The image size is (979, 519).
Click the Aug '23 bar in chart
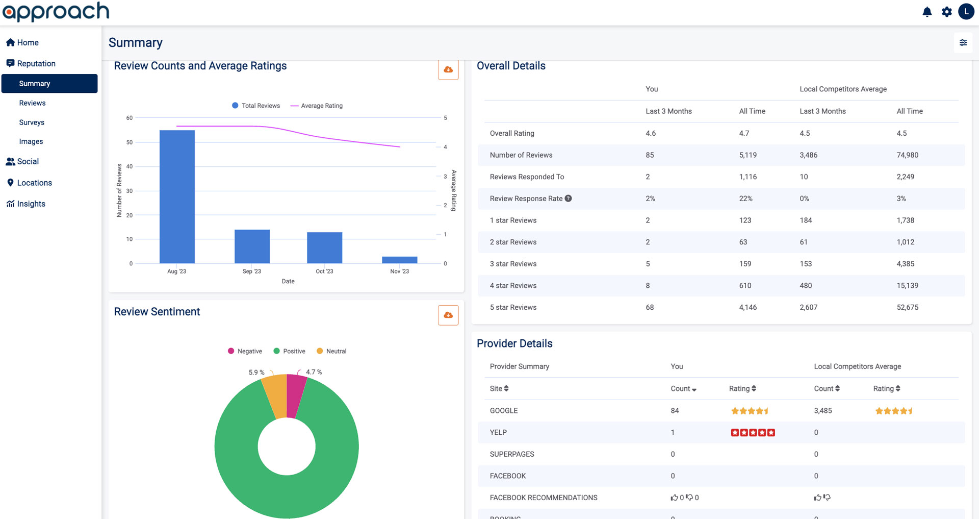coord(177,196)
